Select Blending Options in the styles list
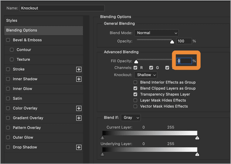This screenshot has width=231, height=164. coord(44,30)
